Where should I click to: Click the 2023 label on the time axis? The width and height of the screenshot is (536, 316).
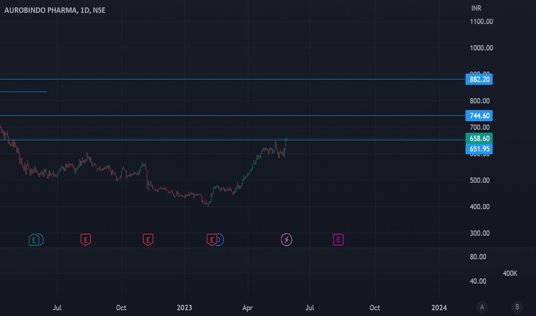184,308
